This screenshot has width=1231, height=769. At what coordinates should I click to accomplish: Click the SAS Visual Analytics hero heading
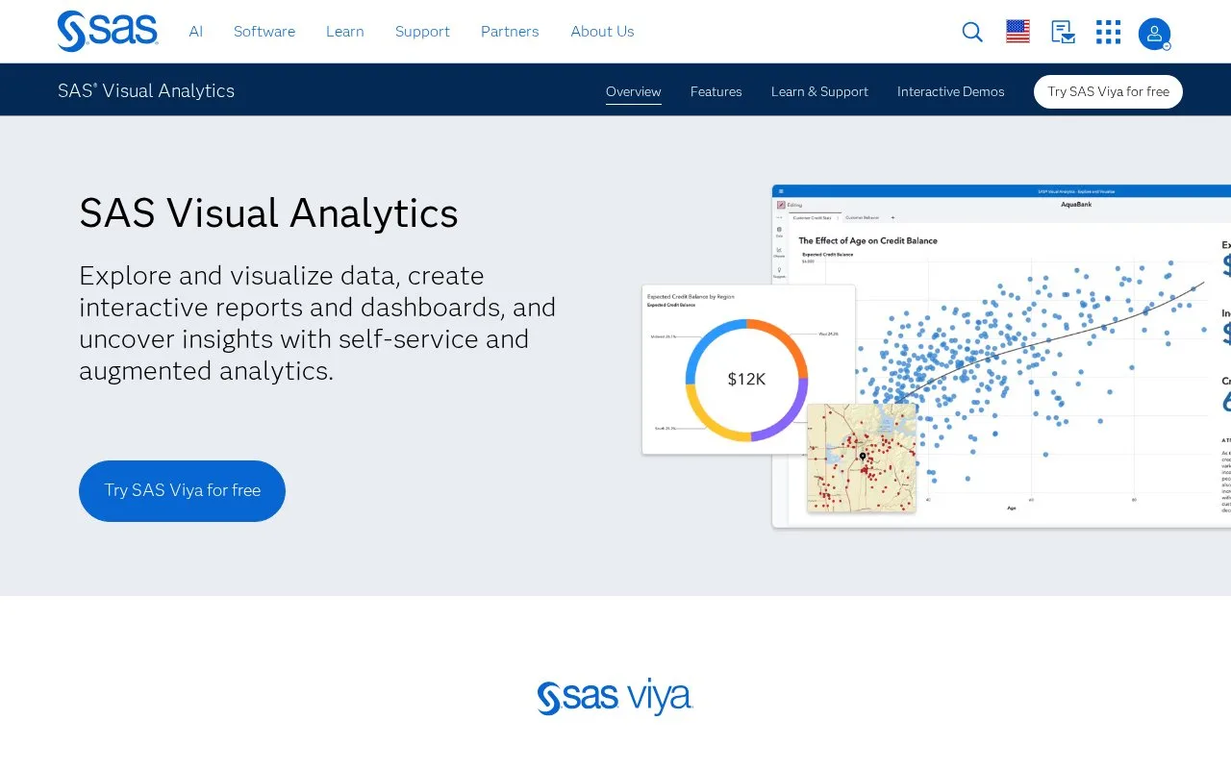point(268,212)
